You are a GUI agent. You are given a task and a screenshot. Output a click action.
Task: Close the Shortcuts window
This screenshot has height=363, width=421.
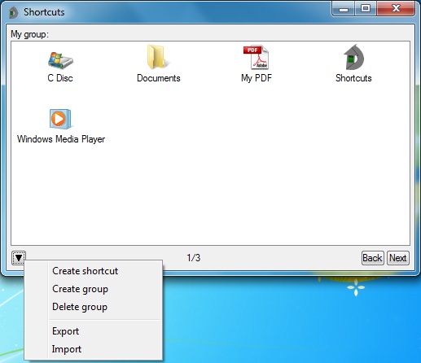click(396, 9)
